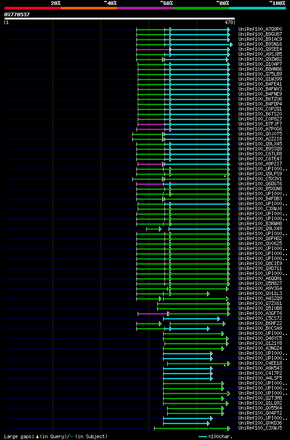Select the query name AV770537
The width and height of the screenshot is (290, 440).
point(17,15)
